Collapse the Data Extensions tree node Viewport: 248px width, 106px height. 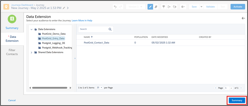[32, 29]
